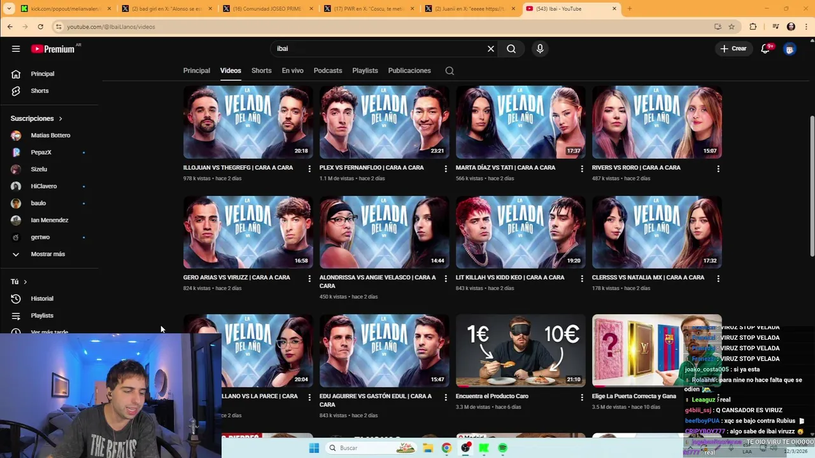
Task: Select the Videos channel tab
Action: (230, 71)
